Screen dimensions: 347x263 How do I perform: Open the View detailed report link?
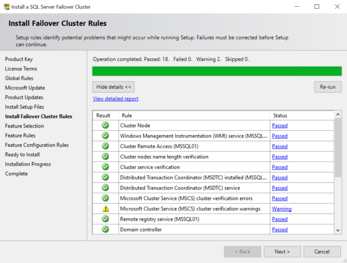tap(115, 99)
